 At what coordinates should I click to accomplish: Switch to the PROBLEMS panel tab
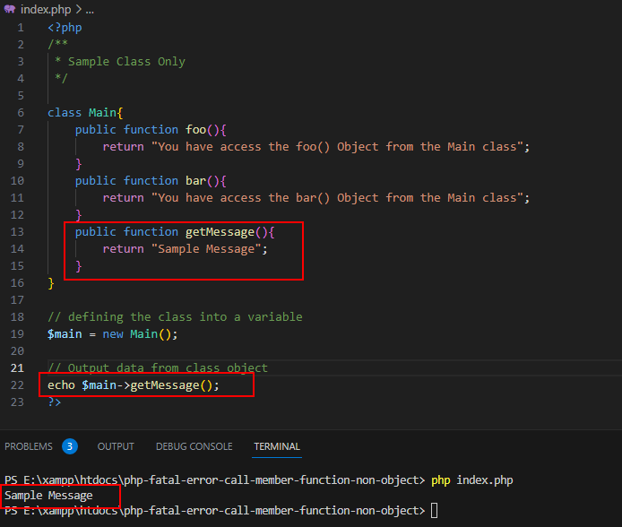click(x=28, y=446)
